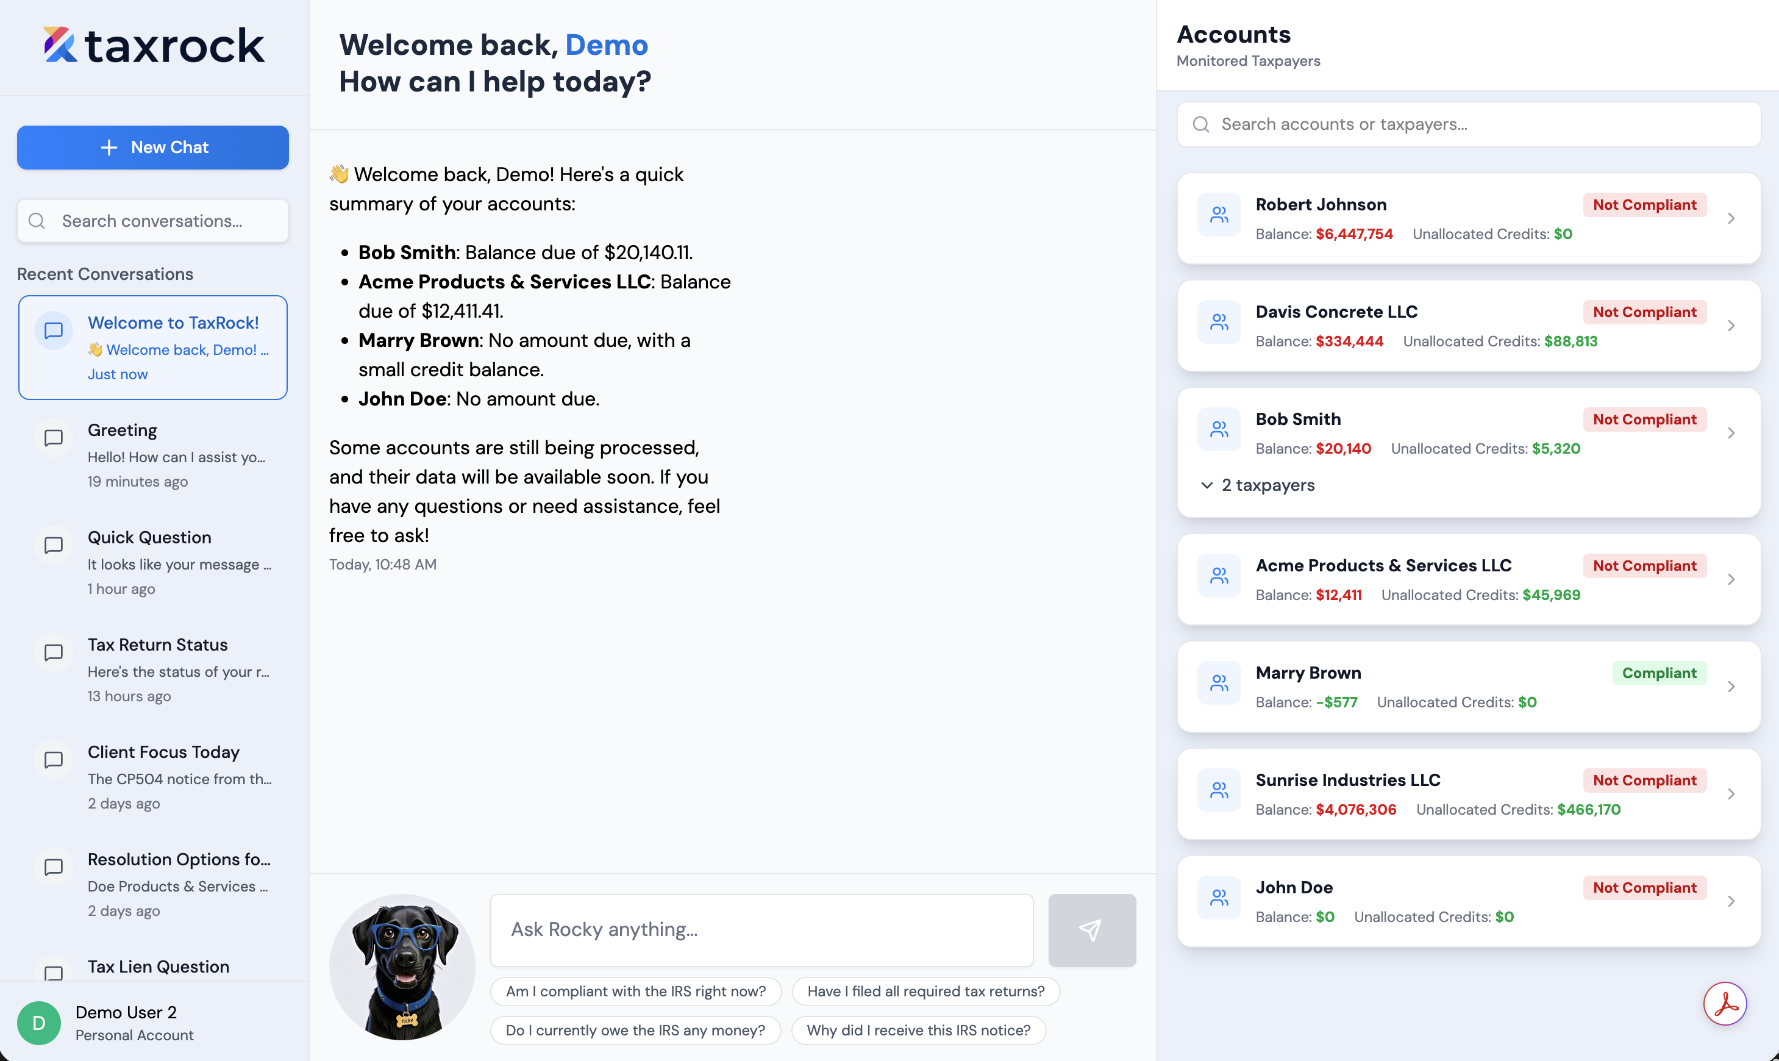Click the Rocky dog avatar
Screen dimensions: 1779x1061
(402, 967)
